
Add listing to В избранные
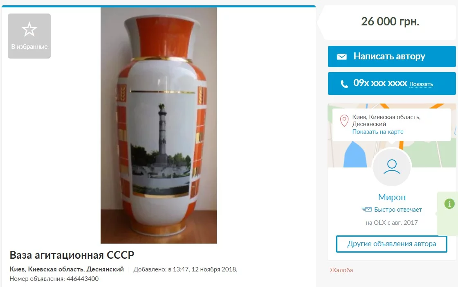click(x=29, y=36)
